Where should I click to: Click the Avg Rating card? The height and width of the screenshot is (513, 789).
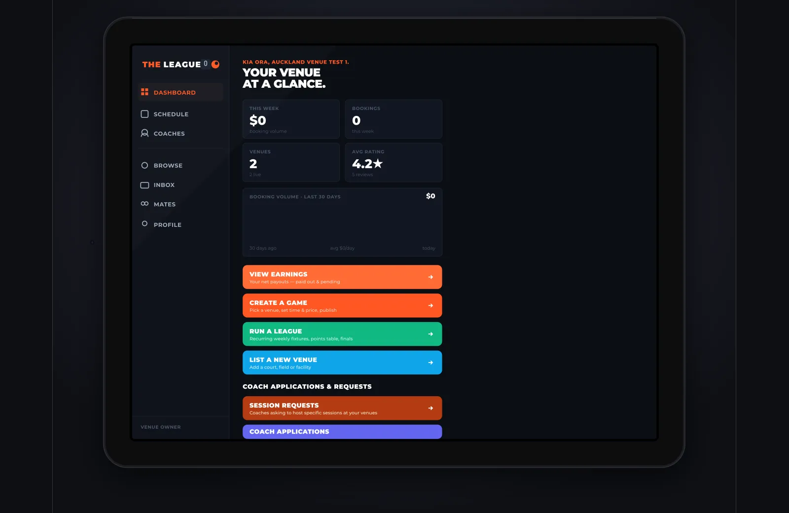coord(394,163)
